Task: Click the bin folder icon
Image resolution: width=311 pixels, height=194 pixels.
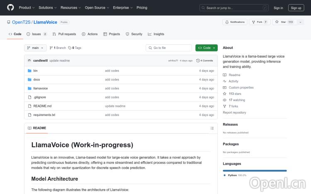Action: [x=29, y=71]
